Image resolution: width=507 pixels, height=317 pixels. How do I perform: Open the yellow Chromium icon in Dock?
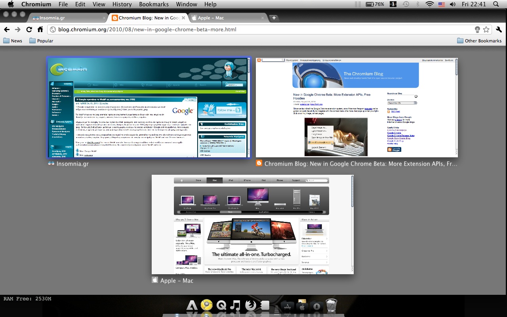[206, 304]
